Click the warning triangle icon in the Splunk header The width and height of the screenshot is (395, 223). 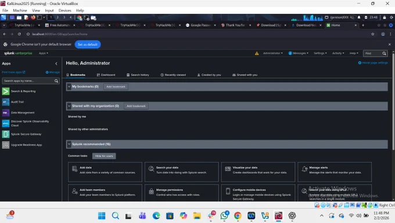[x=257, y=54]
